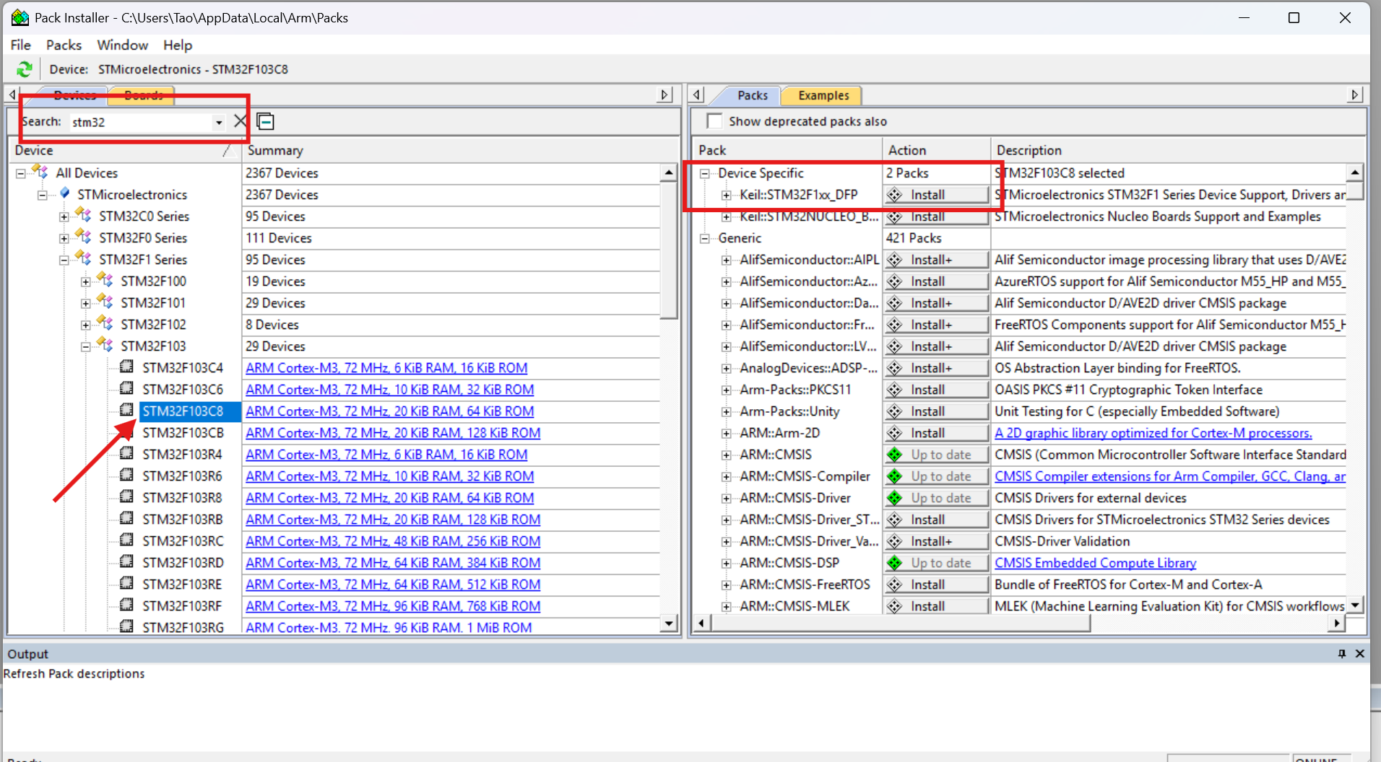Toggle 'Show deprecated packs also' checkbox
Screen dimensions: 1381x762
point(714,121)
